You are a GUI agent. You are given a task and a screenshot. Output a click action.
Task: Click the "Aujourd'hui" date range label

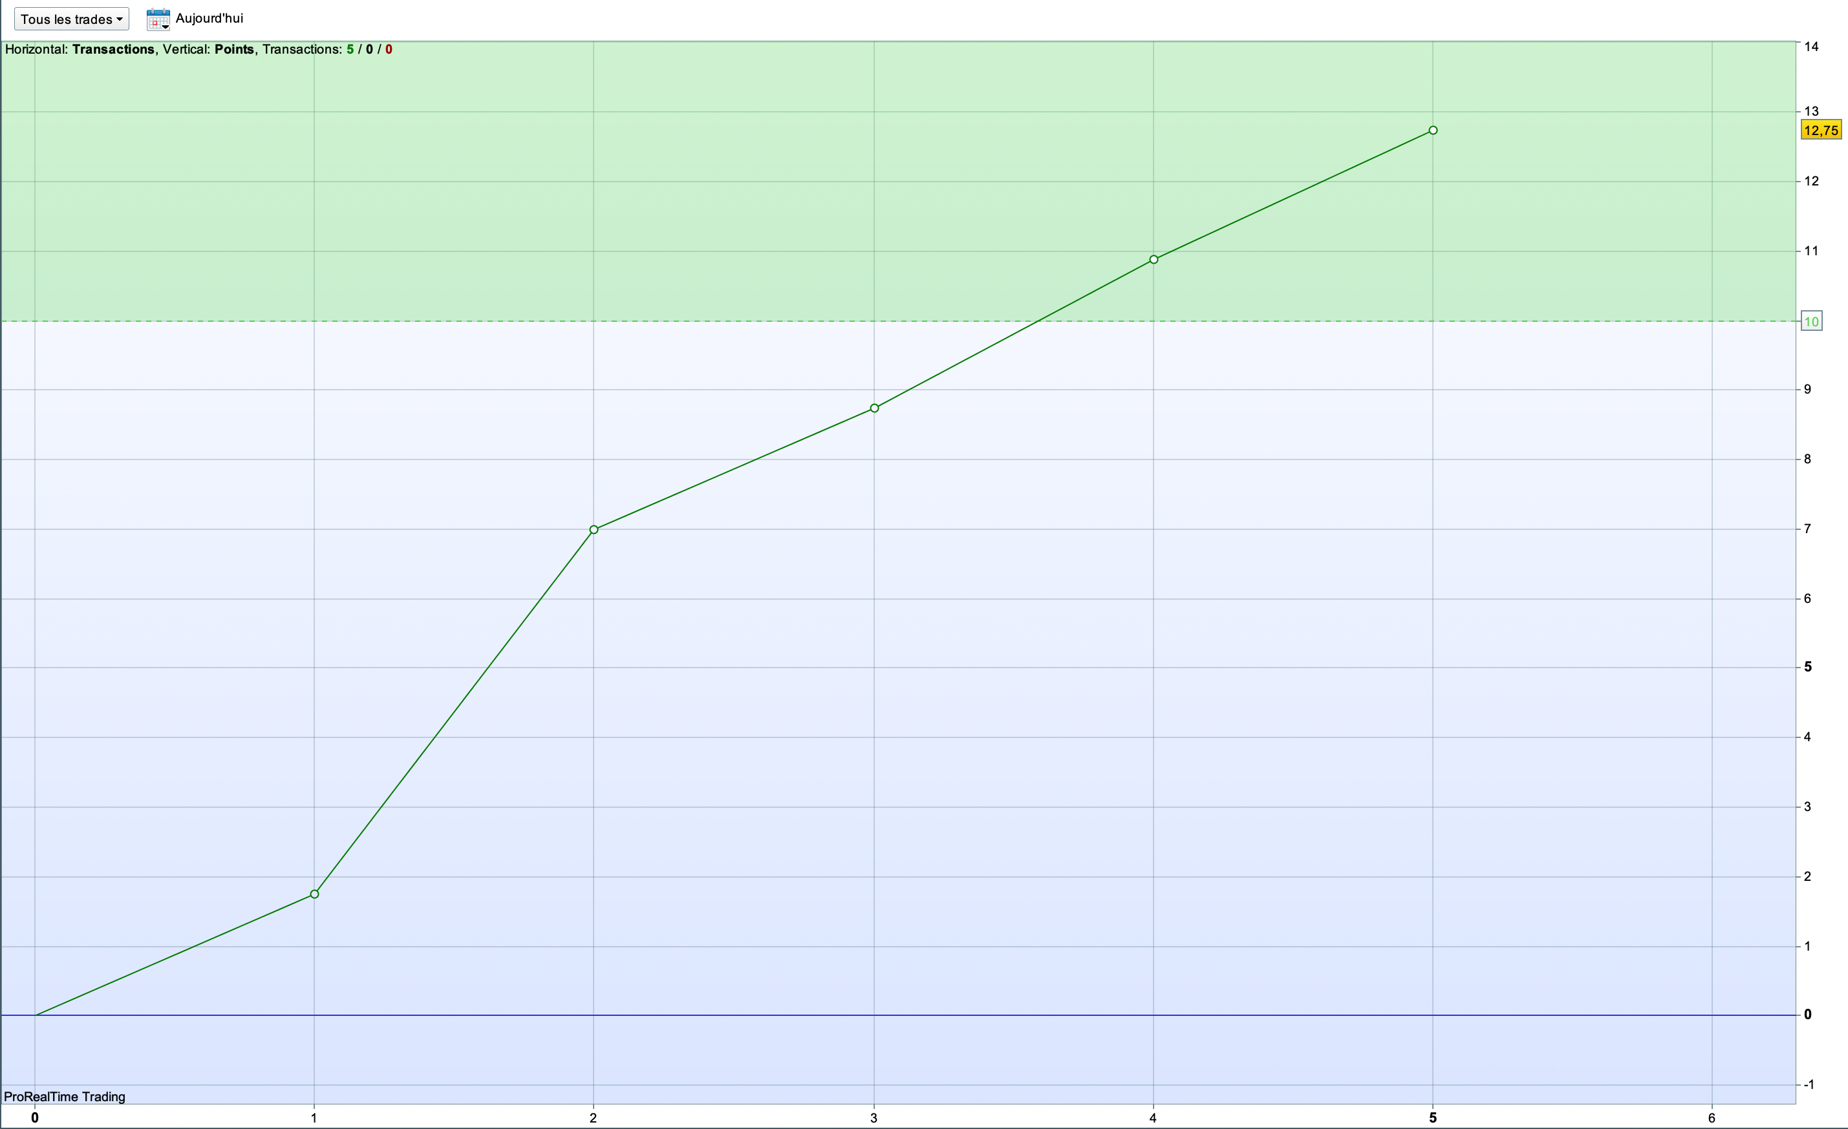[x=210, y=19]
